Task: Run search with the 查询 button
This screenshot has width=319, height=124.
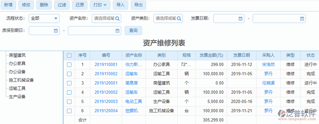Action: click(133, 31)
